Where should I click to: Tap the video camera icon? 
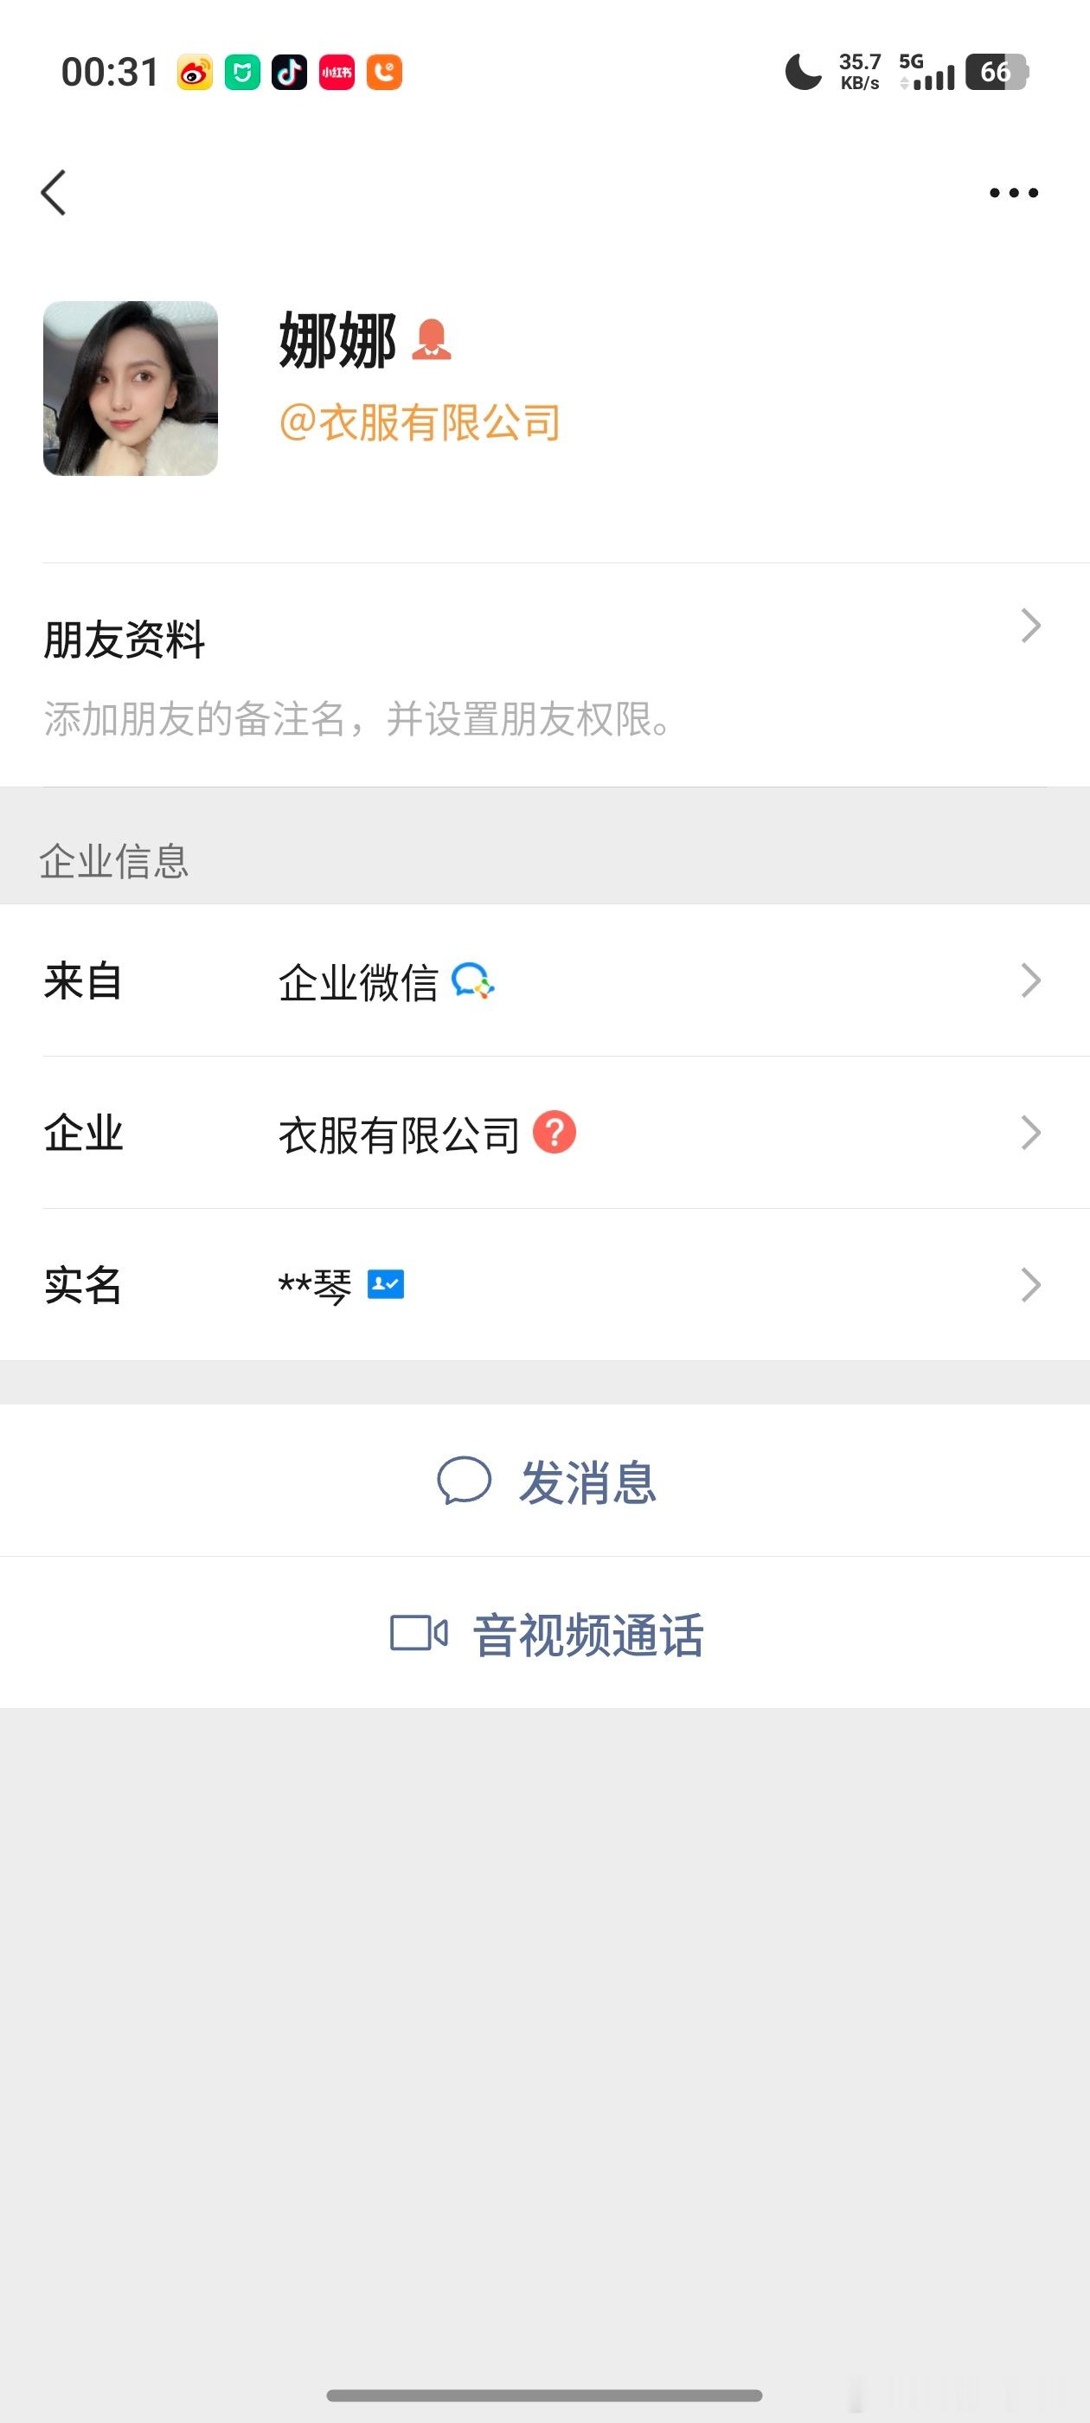pos(419,1633)
